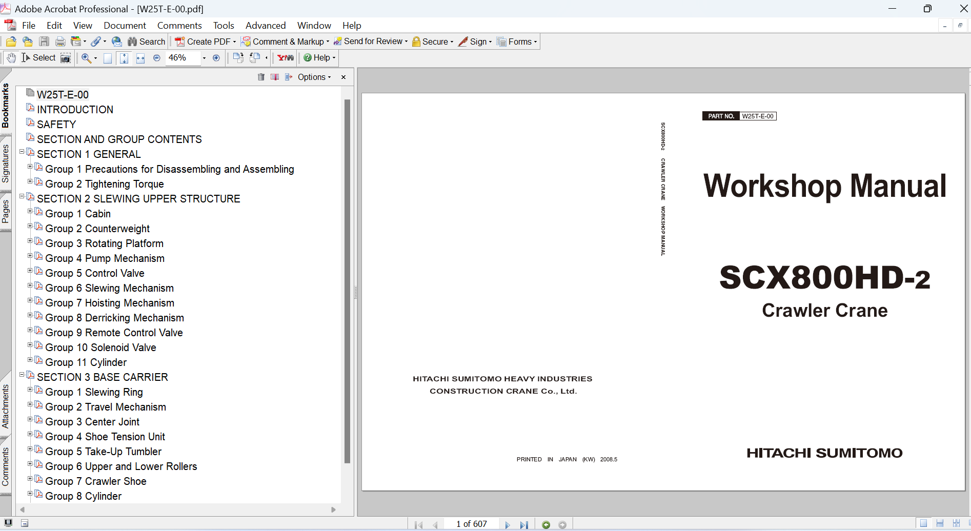Click the bookmarks horizontal scroll right arrow
971x531 pixels.
click(333, 509)
